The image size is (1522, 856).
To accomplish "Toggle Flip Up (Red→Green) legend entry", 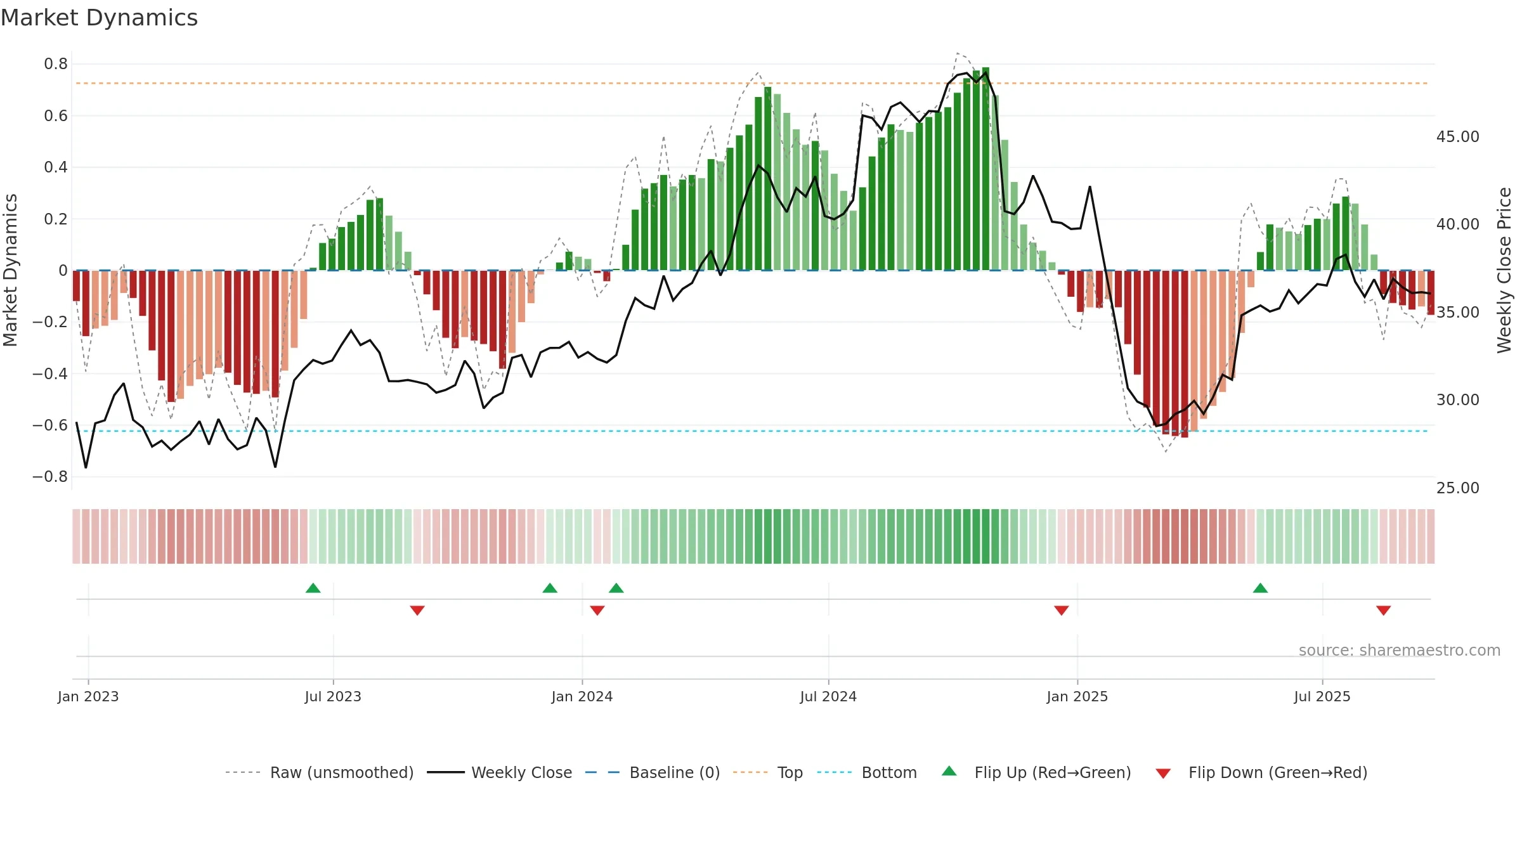I will pos(1037,772).
